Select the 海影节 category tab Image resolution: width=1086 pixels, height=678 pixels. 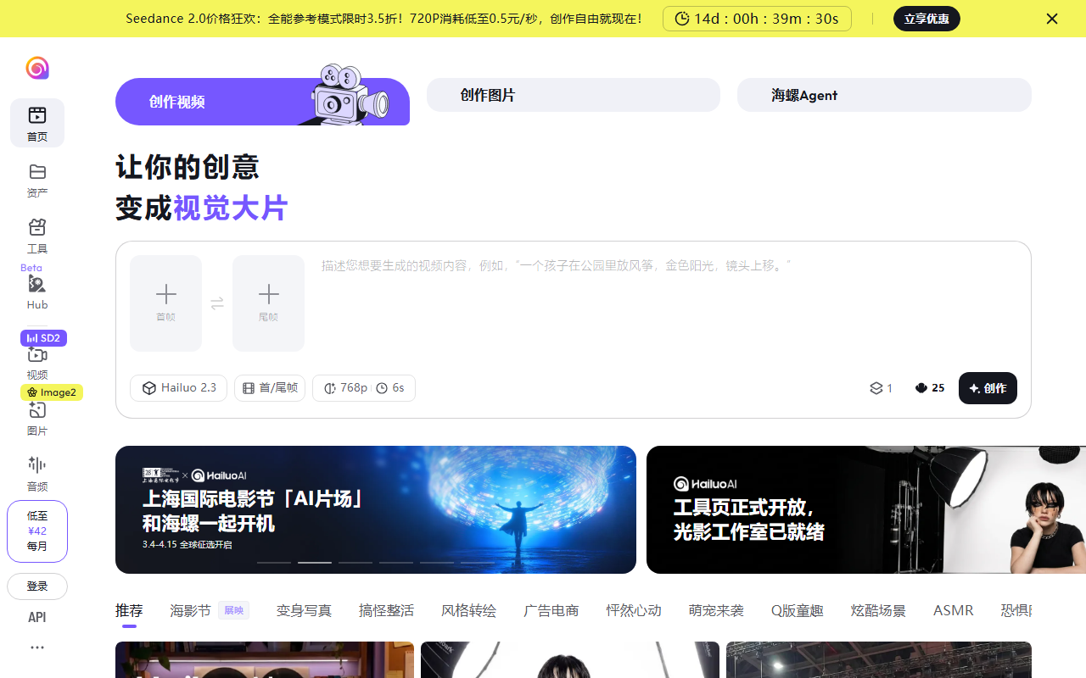pyautogui.click(x=190, y=610)
